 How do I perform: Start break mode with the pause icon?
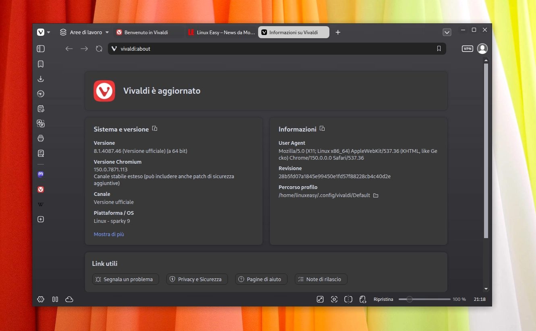55,299
